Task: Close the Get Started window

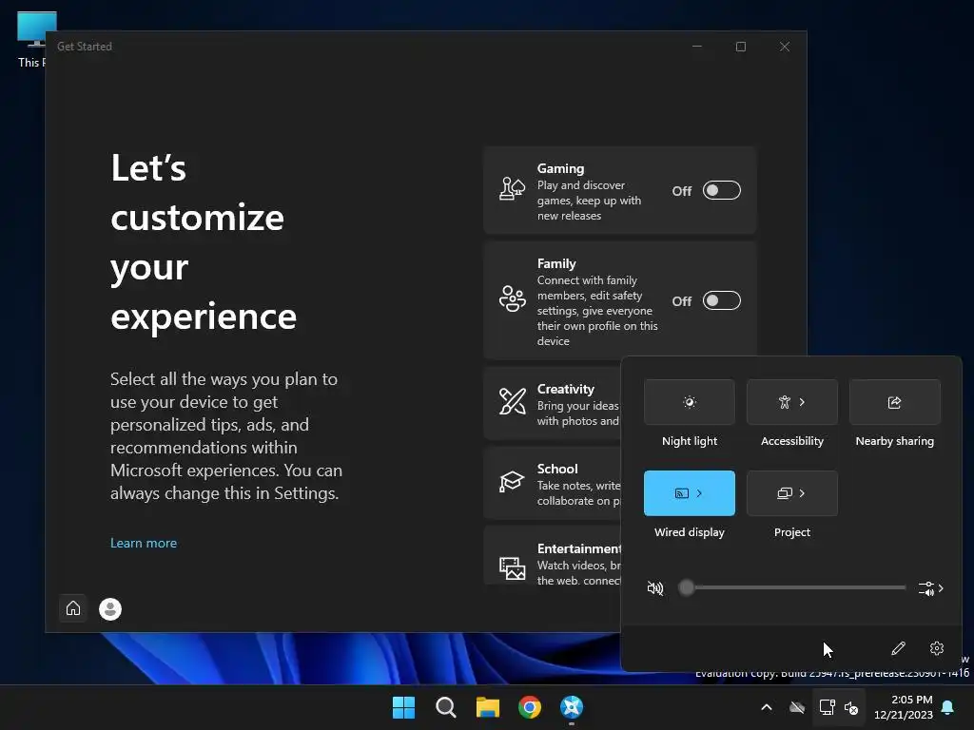Action: pos(785,47)
